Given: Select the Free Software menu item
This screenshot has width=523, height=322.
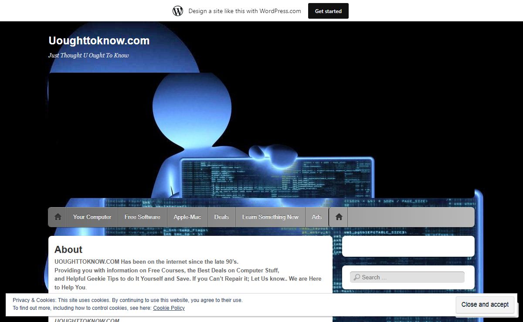Looking at the screenshot, I should 143,217.
